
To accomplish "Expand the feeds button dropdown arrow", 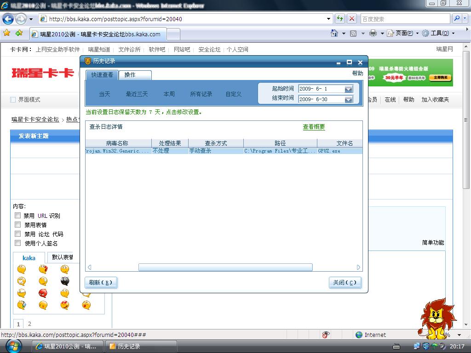I will 363,33.
